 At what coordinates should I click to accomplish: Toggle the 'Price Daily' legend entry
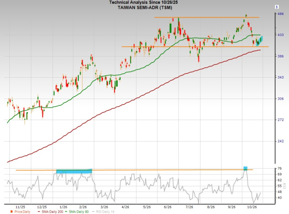21,212
